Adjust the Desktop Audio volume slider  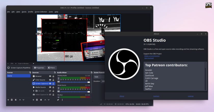tap(75, 82)
